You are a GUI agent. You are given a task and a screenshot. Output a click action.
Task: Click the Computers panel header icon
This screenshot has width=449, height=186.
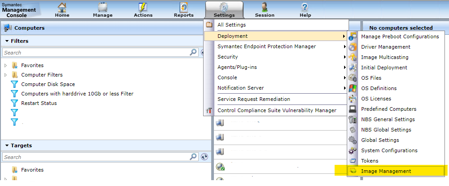8,28
